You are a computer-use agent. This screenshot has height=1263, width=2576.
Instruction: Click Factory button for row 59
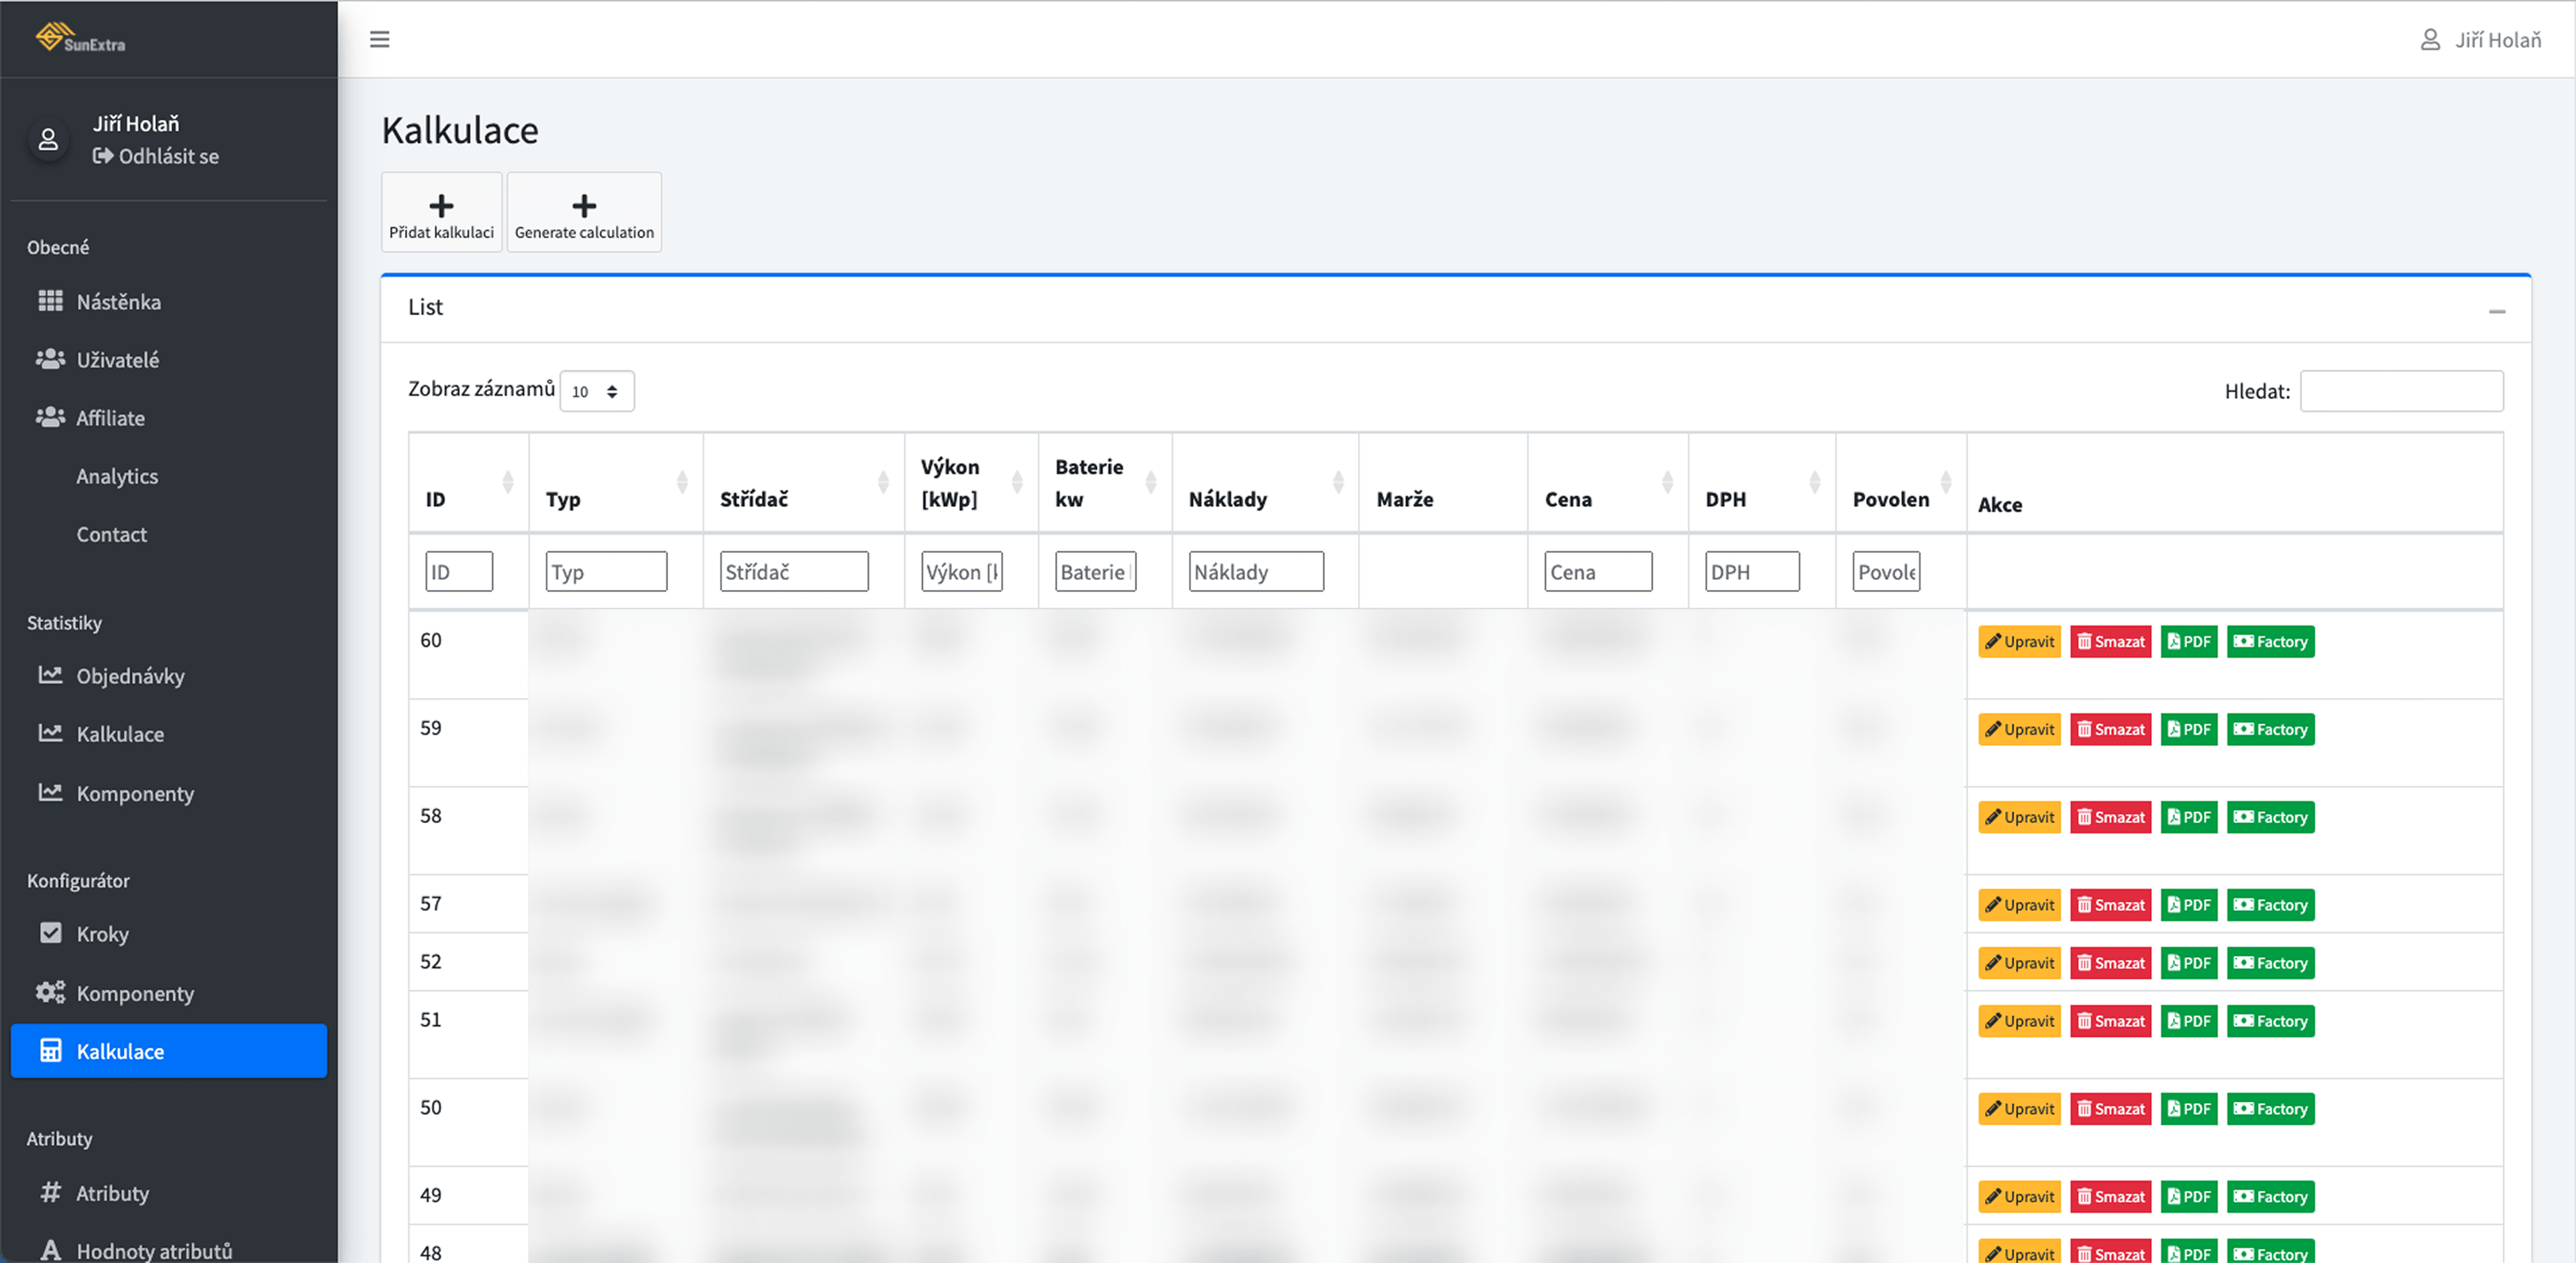[x=2270, y=729]
